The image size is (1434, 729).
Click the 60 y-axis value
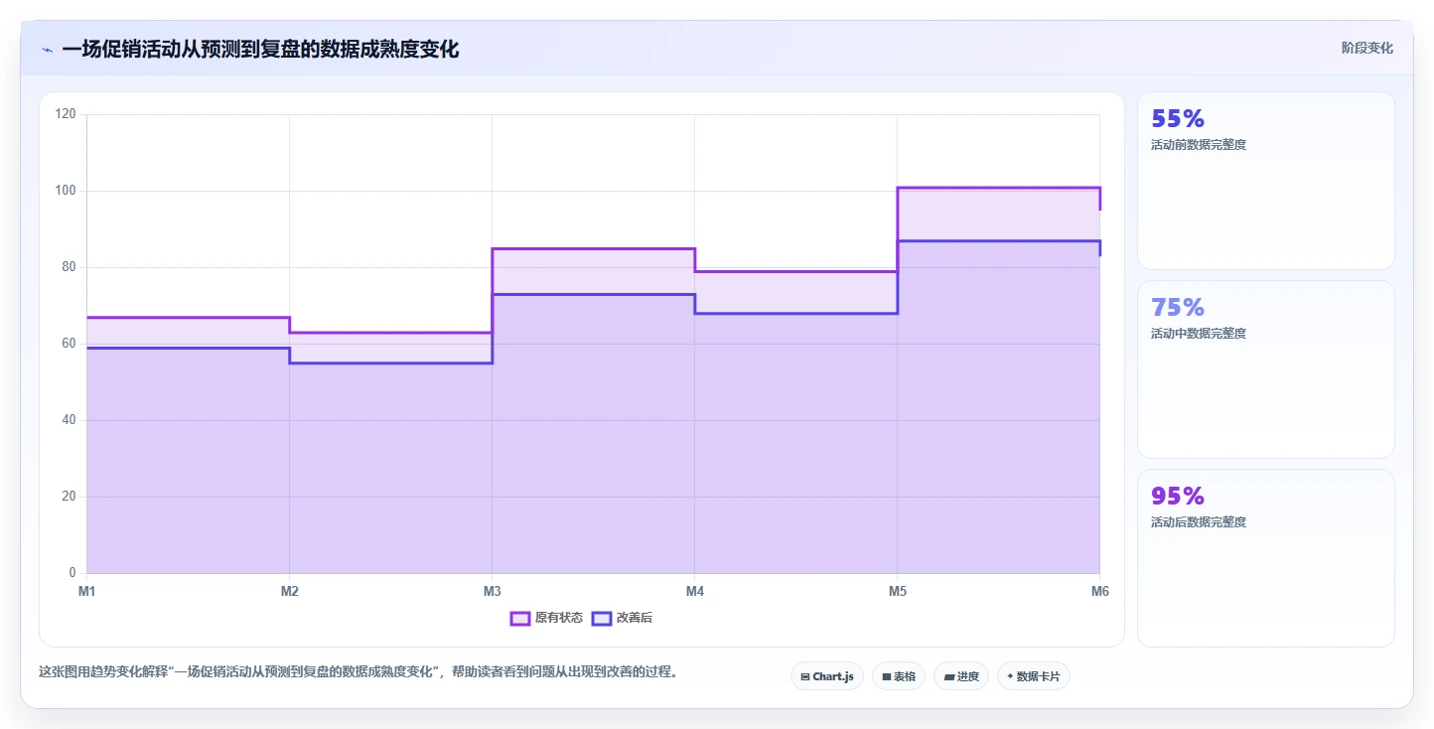point(69,344)
